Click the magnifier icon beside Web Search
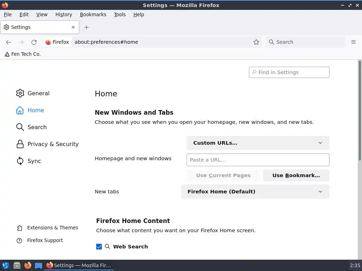The image size is (362, 271). [107, 247]
